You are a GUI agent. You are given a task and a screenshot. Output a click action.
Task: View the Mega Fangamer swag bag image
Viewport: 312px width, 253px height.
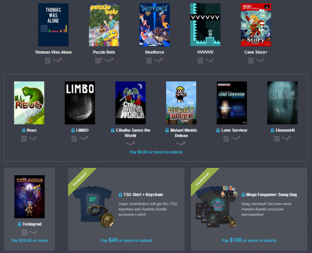[217, 207]
